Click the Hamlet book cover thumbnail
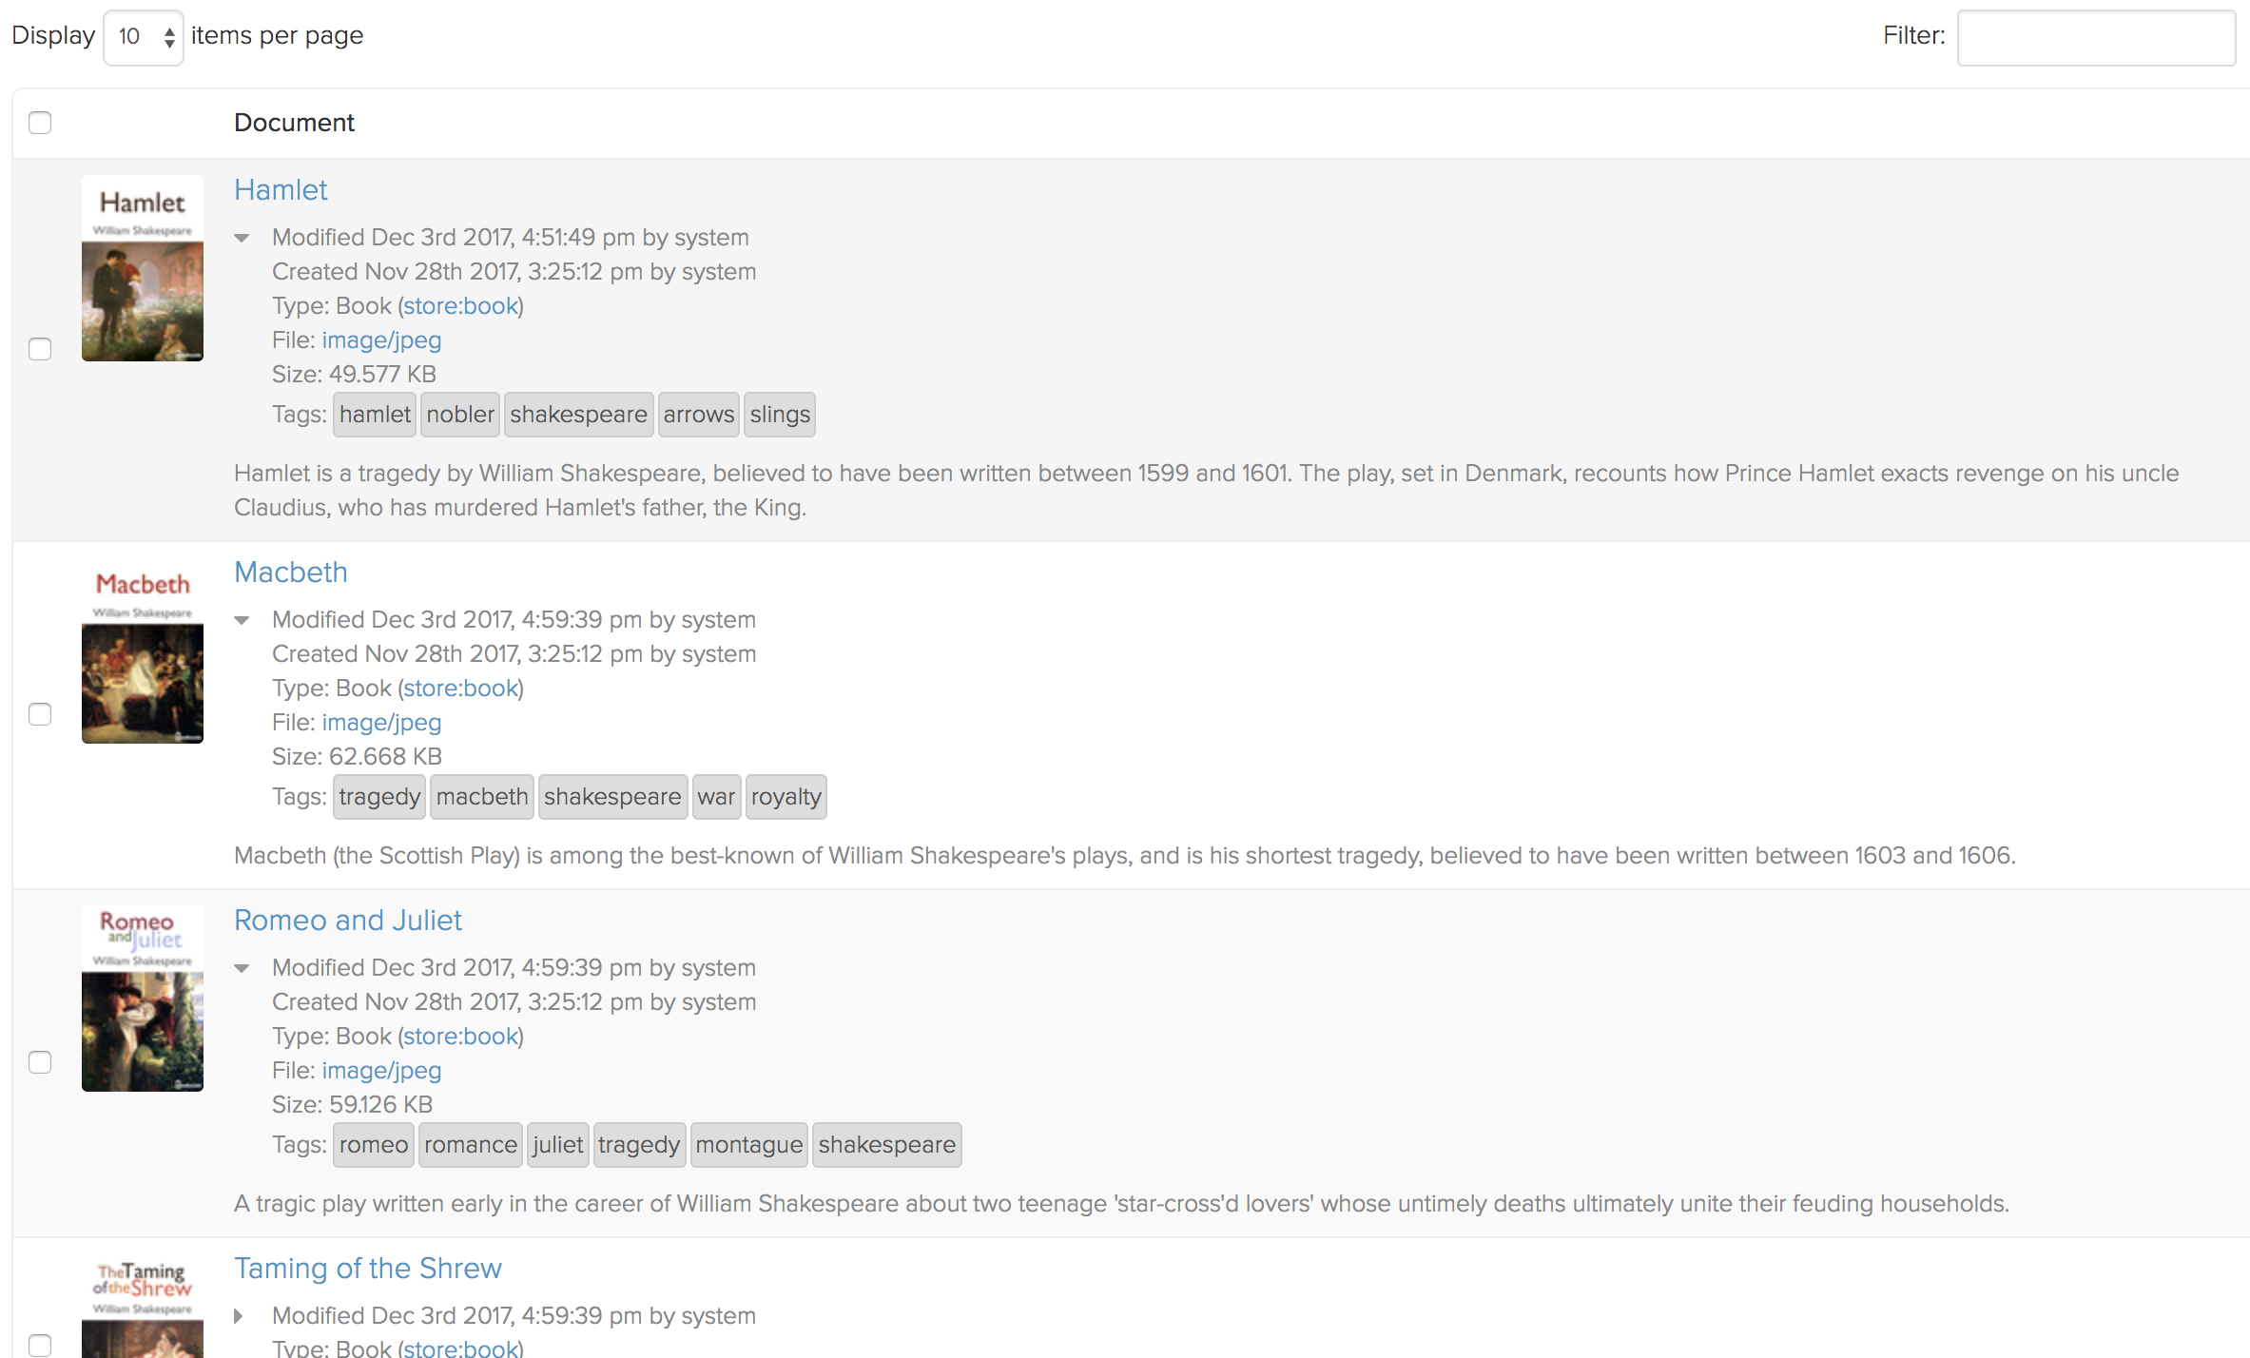Image resolution: width=2250 pixels, height=1358 pixels. [x=142, y=269]
